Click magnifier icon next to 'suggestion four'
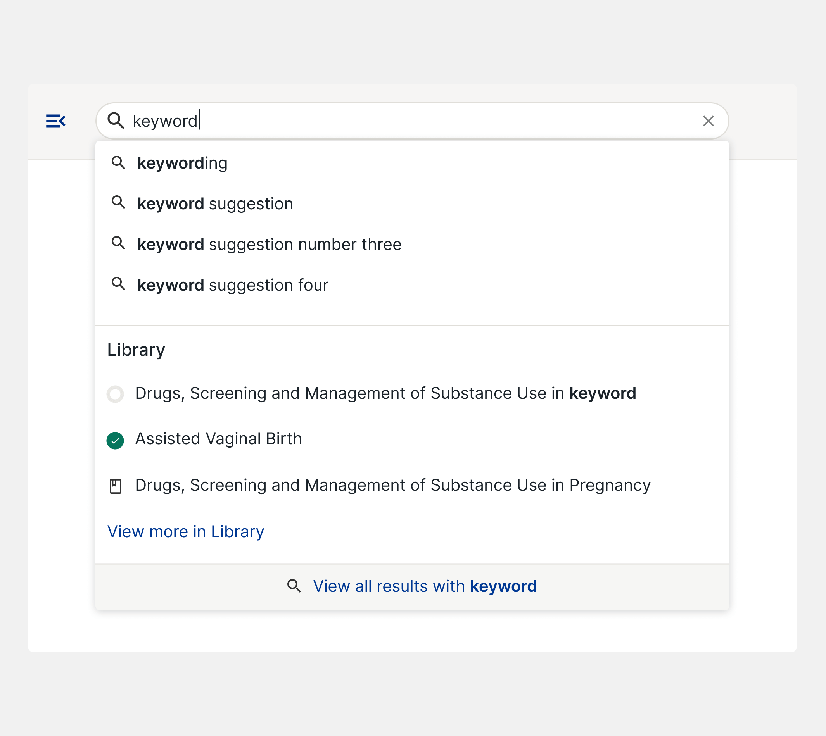Screen dimensions: 826x736 [118, 284]
